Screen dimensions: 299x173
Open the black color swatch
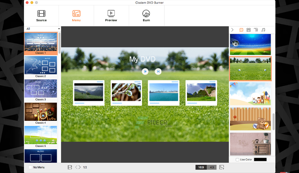pos(260,160)
